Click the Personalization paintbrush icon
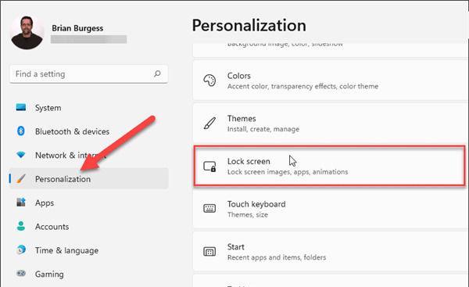This screenshot has width=469, height=287. 21,178
